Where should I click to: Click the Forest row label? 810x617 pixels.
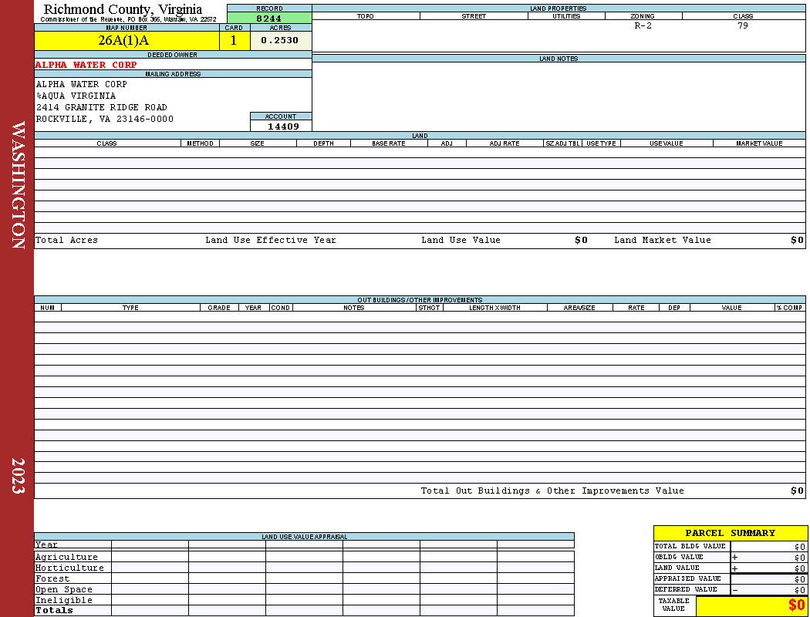coord(52,578)
